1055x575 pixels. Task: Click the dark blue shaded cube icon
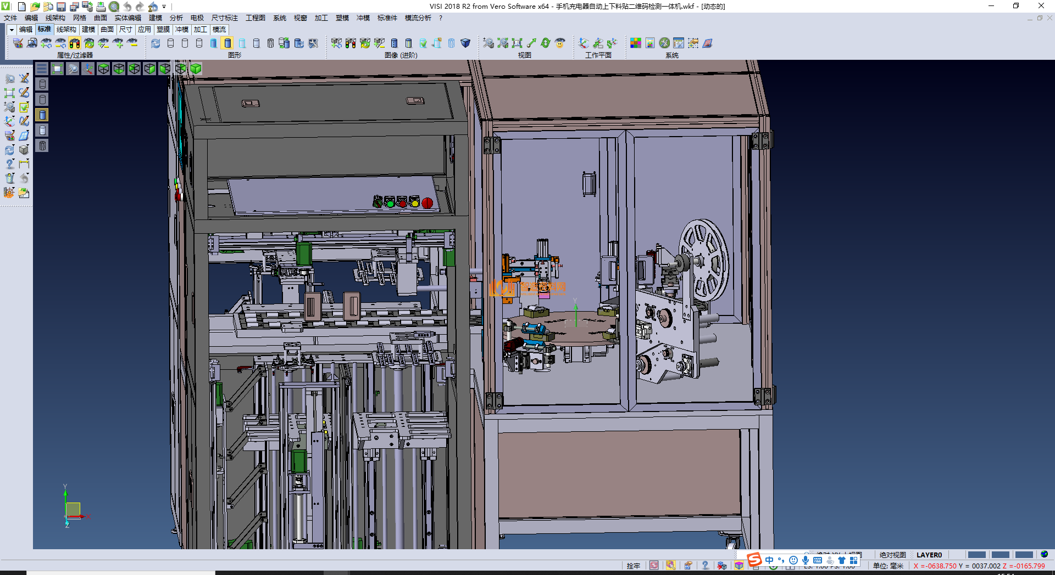pyautogui.click(x=465, y=43)
